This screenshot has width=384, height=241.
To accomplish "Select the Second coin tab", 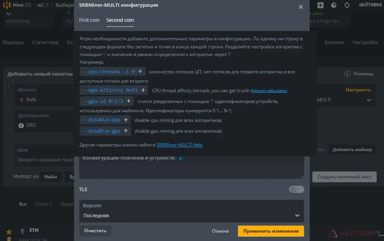I will 120,20.
